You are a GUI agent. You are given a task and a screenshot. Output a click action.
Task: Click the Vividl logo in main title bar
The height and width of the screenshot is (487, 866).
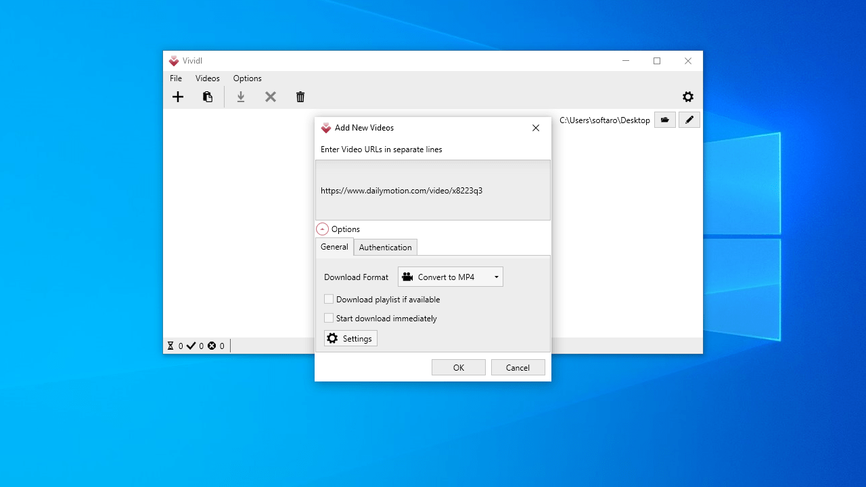[174, 61]
